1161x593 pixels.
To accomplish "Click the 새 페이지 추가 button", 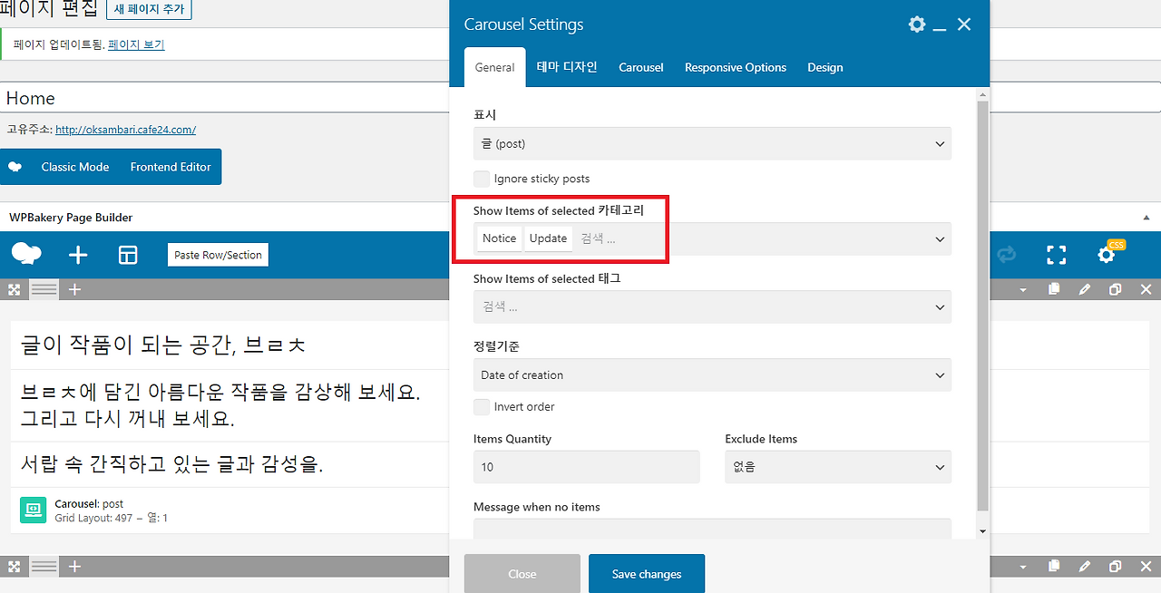I will [150, 10].
